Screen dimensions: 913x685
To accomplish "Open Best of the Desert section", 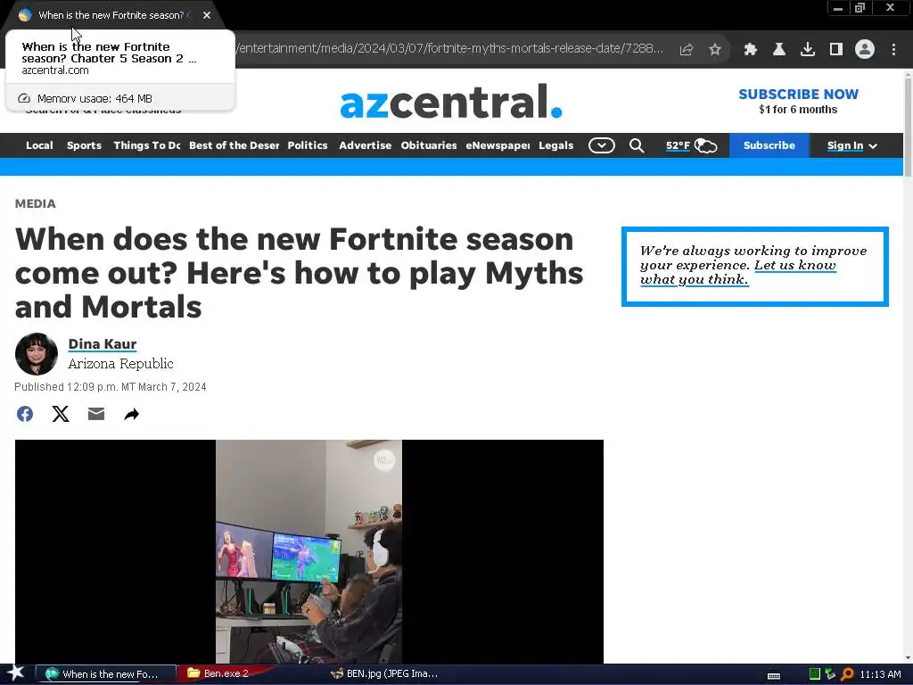I will [234, 145].
